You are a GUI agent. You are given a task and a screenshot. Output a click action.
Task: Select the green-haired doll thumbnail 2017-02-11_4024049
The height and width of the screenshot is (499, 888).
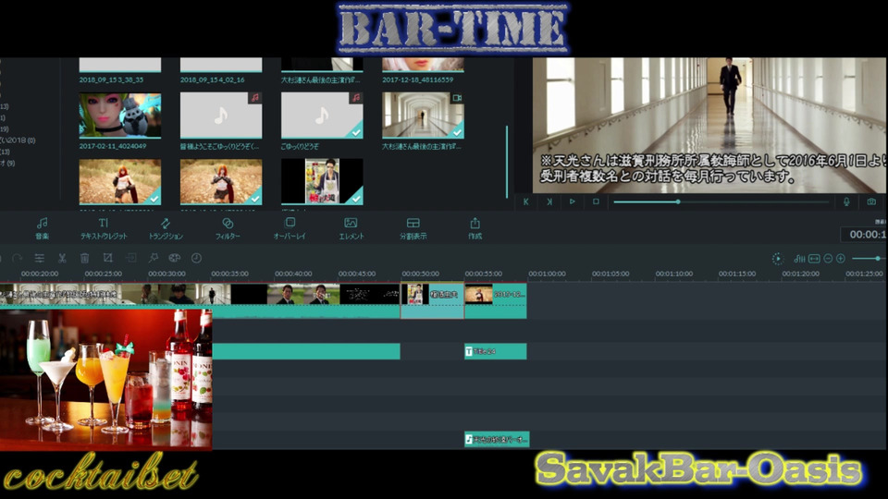(x=120, y=116)
